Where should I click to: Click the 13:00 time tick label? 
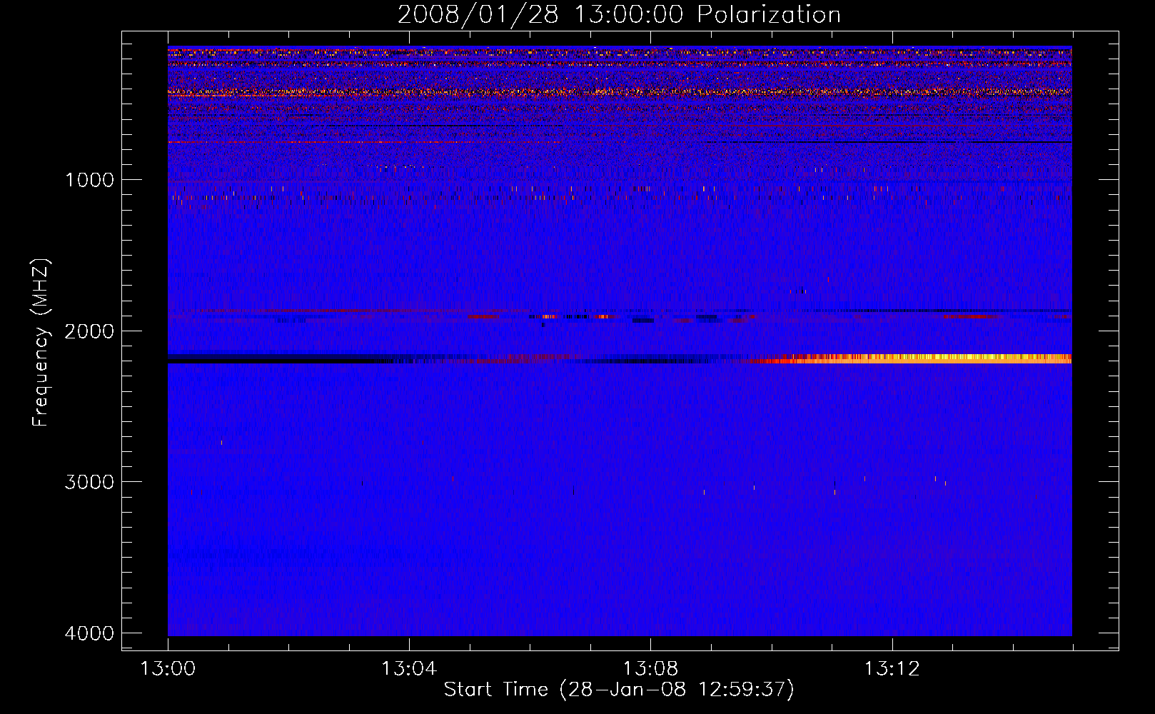168,669
